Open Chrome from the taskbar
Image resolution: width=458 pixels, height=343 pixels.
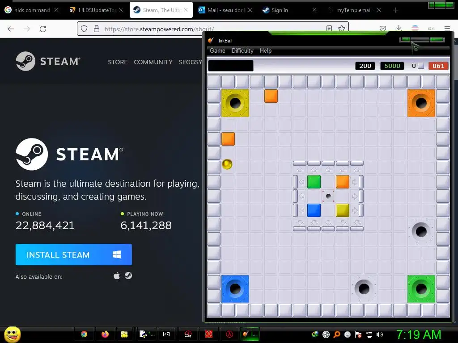pos(84,334)
